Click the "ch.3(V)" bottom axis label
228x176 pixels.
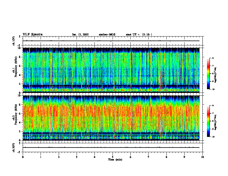click(14, 148)
